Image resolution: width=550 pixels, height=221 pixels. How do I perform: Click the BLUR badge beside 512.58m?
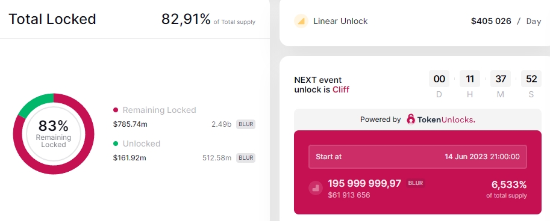[x=246, y=158]
